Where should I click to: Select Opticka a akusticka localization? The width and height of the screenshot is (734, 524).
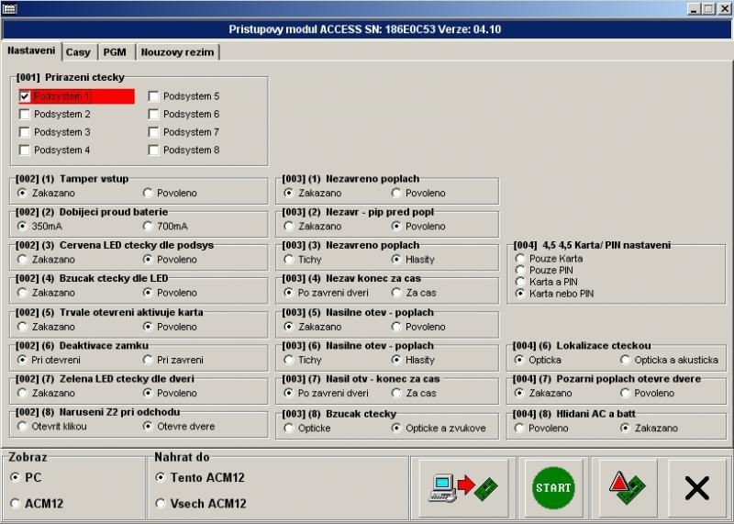click(x=625, y=360)
